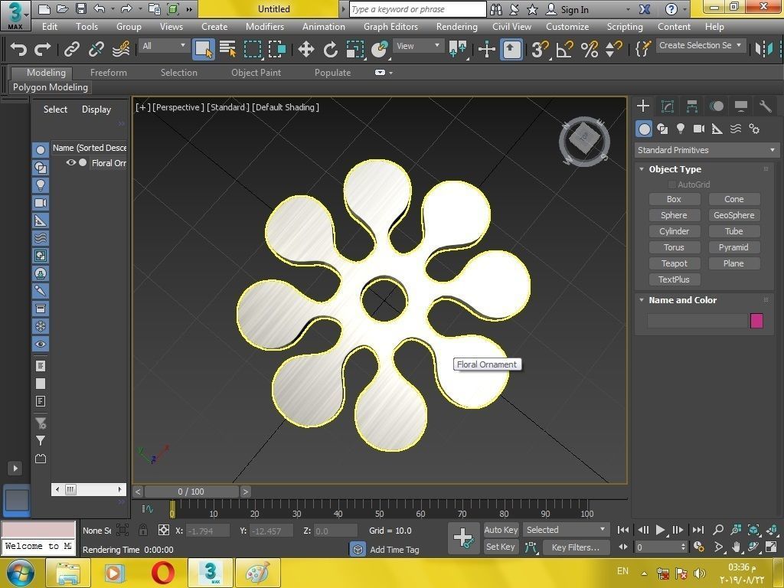Open the Key Filters dialog

coord(575,547)
